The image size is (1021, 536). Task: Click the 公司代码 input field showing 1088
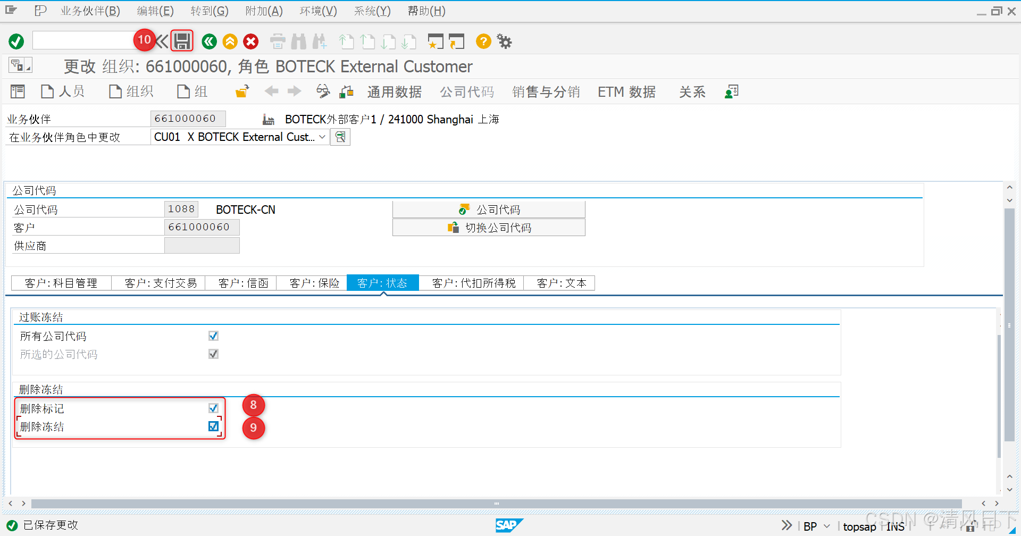[181, 209]
